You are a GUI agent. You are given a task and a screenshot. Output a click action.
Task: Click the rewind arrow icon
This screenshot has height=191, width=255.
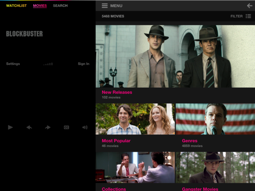[29, 127]
